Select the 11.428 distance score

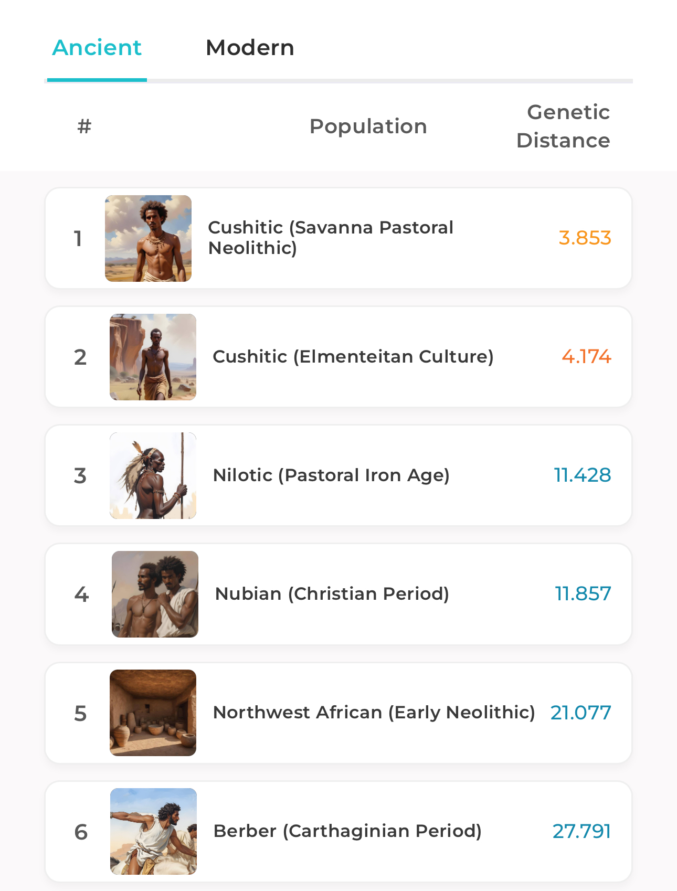[x=583, y=475]
